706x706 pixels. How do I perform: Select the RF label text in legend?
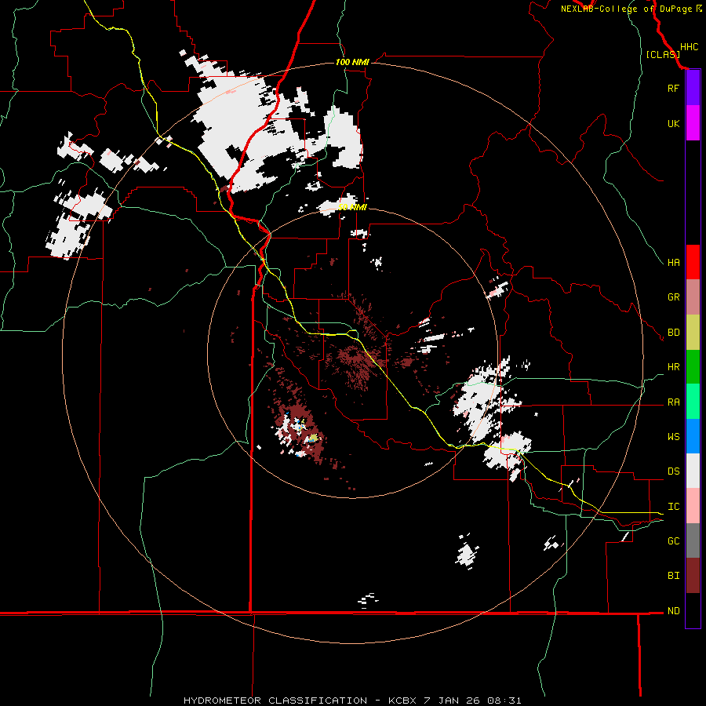(673, 88)
